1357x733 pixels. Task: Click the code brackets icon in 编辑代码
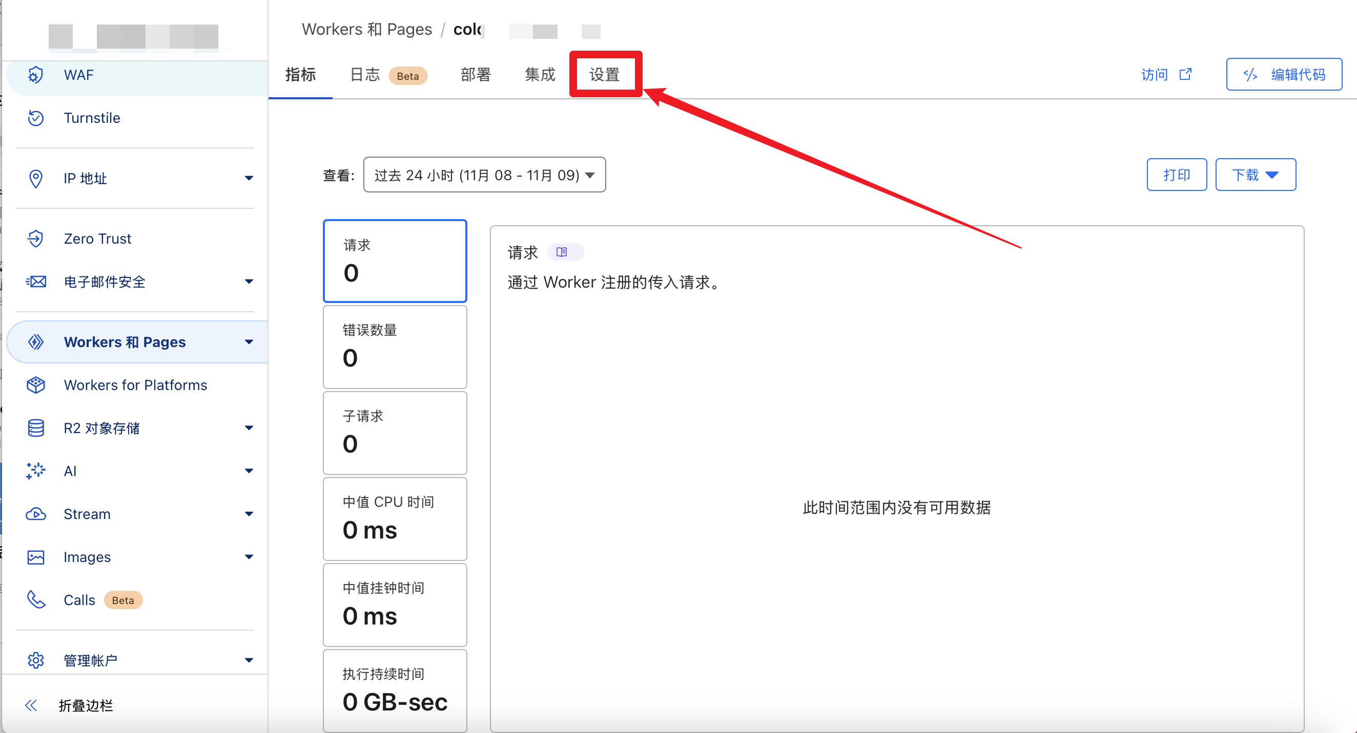(1250, 75)
